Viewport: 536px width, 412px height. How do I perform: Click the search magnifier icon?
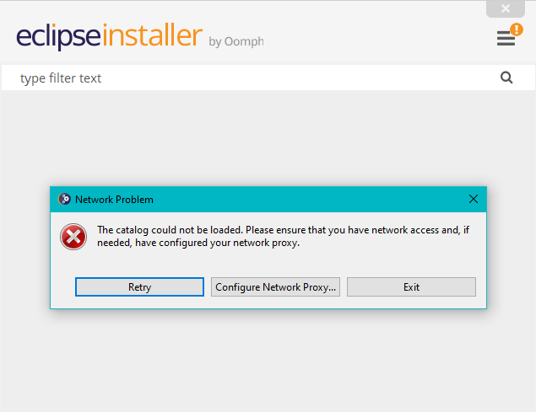pos(506,78)
